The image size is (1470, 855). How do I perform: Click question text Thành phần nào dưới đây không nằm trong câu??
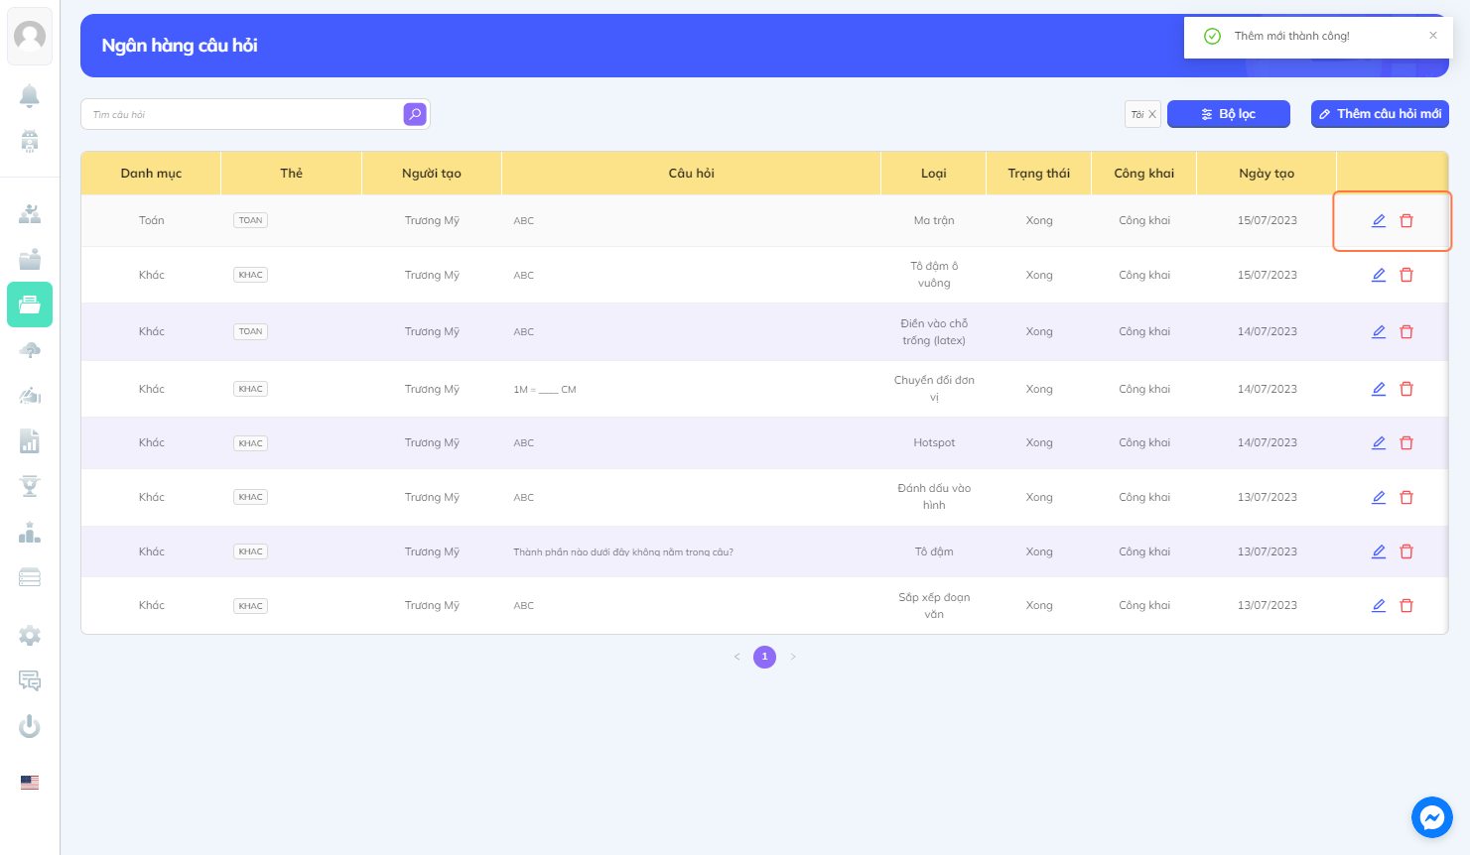click(x=623, y=552)
